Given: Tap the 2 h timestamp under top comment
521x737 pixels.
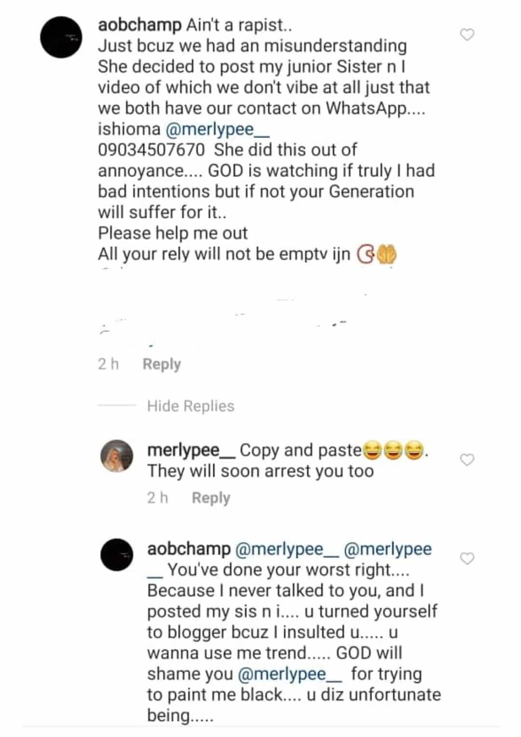Looking at the screenshot, I should coord(108,364).
